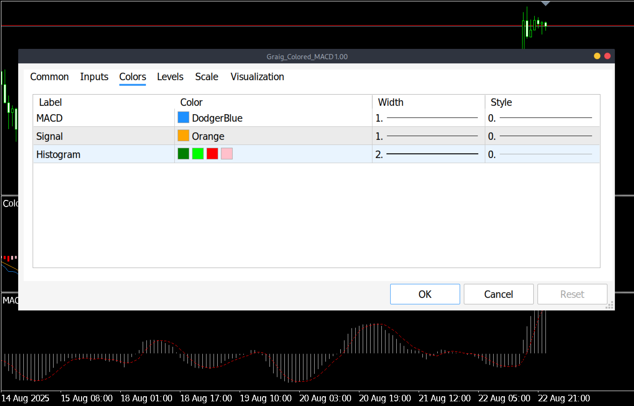Click the 20 Aug 19:00 time axis label
The image size is (634, 406).
tap(385, 399)
